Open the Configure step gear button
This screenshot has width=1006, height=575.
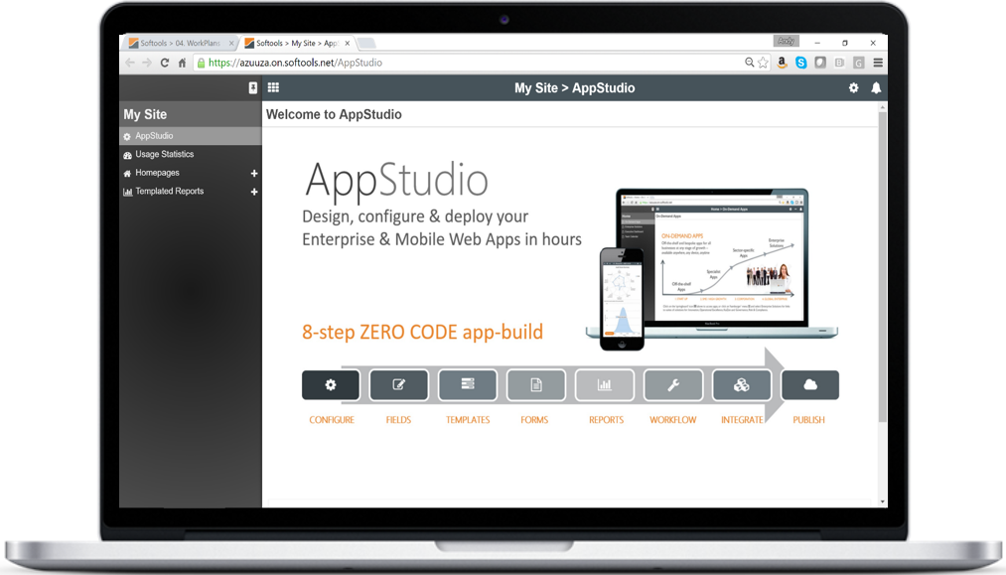coord(331,385)
